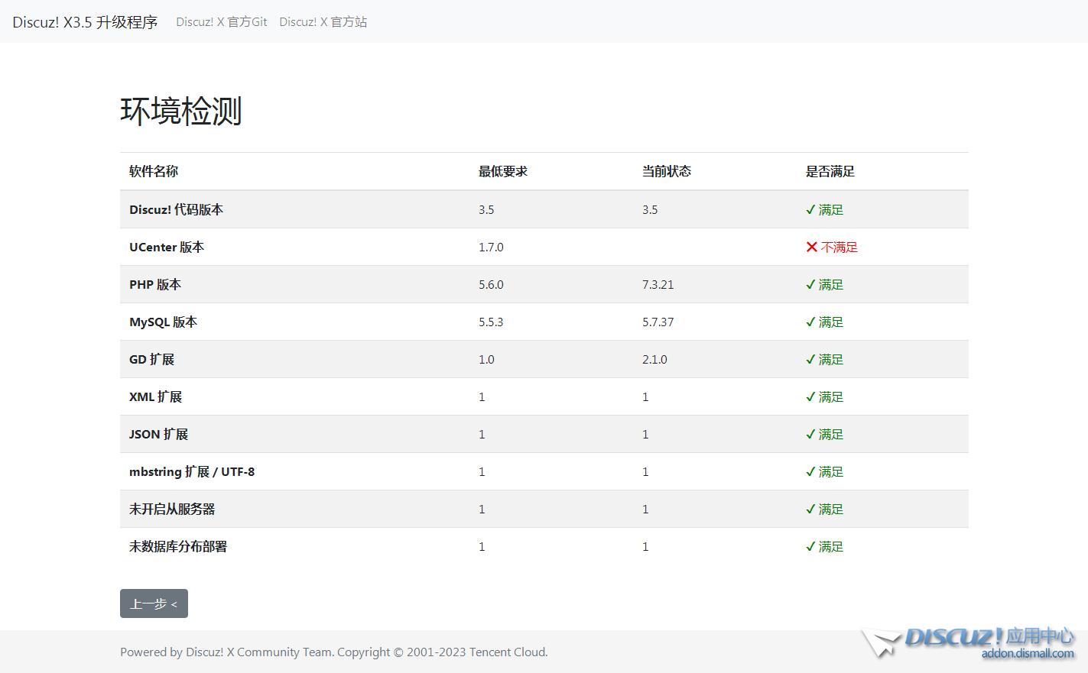Click the 环境检测 page heading
Image resolution: width=1088 pixels, height=673 pixels.
pyautogui.click(x=180, y=112)
